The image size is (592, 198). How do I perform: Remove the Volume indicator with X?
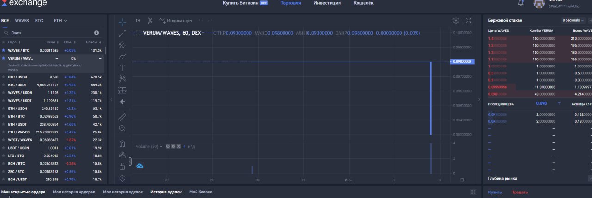[x=178, y=146]
